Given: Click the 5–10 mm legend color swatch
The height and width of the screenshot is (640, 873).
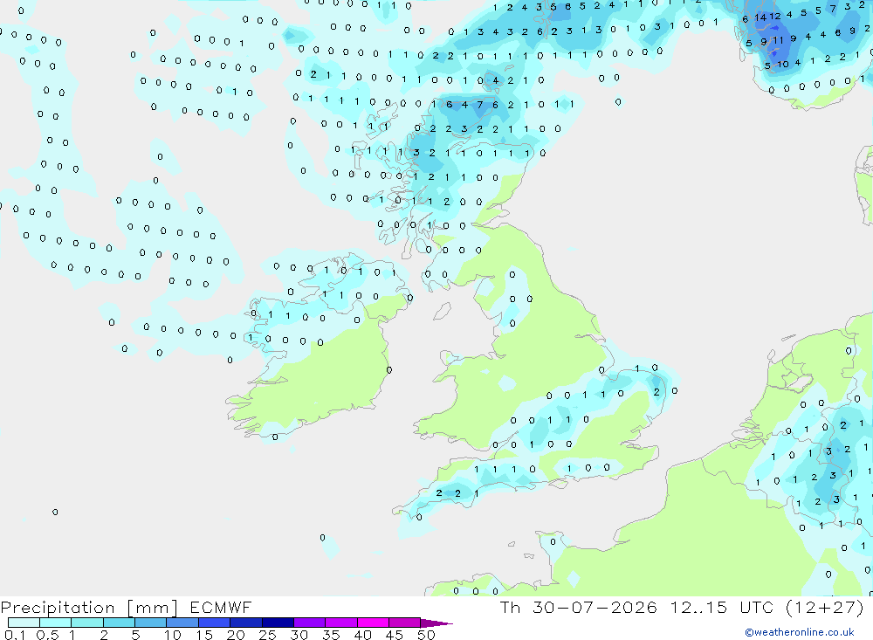Looking at the screenshot, I should pos(150,623).
